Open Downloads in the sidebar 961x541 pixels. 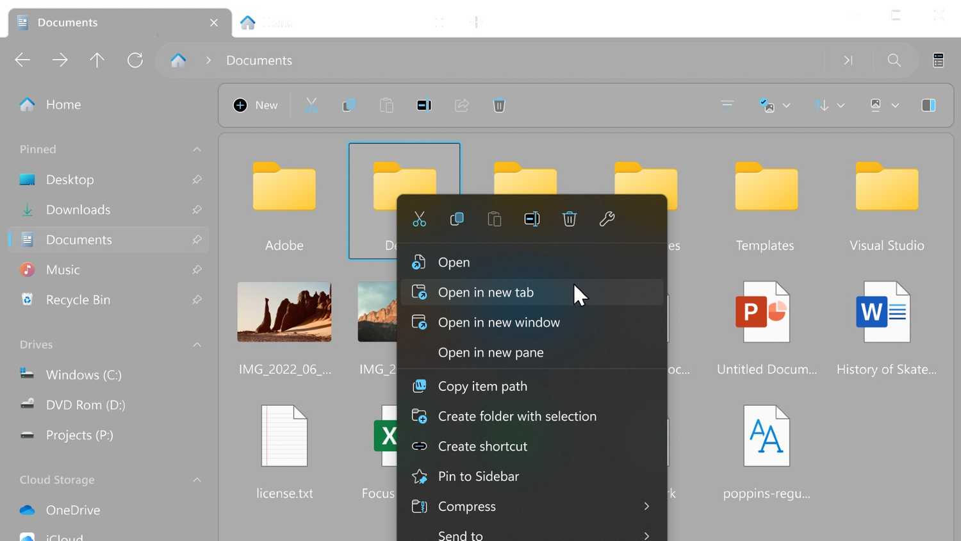pyautogui.click(x=108, y=210)
